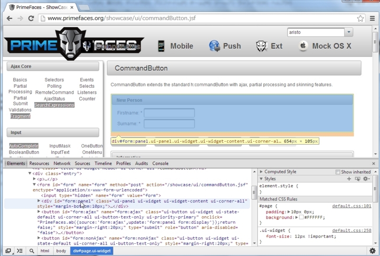The width and height of the screenshot is (380, 256).
Task: Open the InputMask link
Action: click(60, 146)
